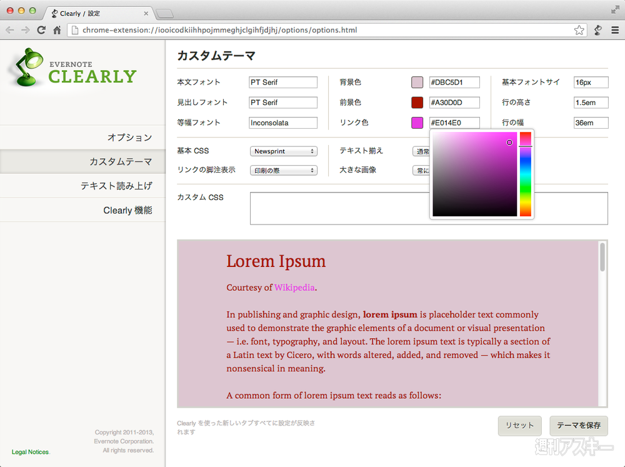Click the リンク色 magenta color swatch
This screenshot has height=467, width=625.
[417, 123]
